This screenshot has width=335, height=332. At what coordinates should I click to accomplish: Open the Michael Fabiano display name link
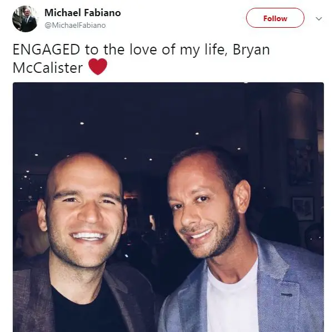click(x=83, y=13)
